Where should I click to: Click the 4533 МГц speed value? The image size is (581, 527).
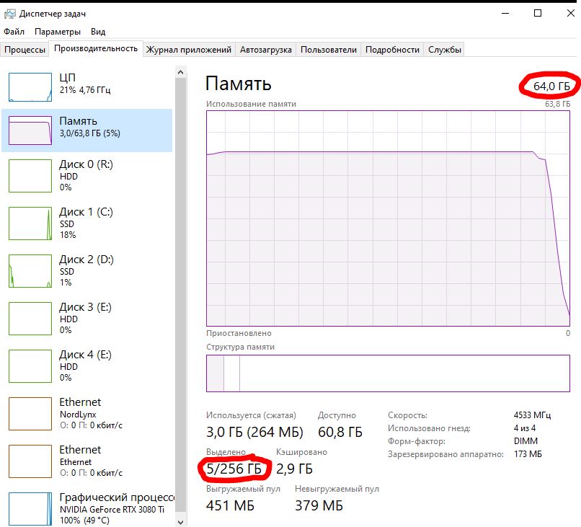click(x=532, y=415)
